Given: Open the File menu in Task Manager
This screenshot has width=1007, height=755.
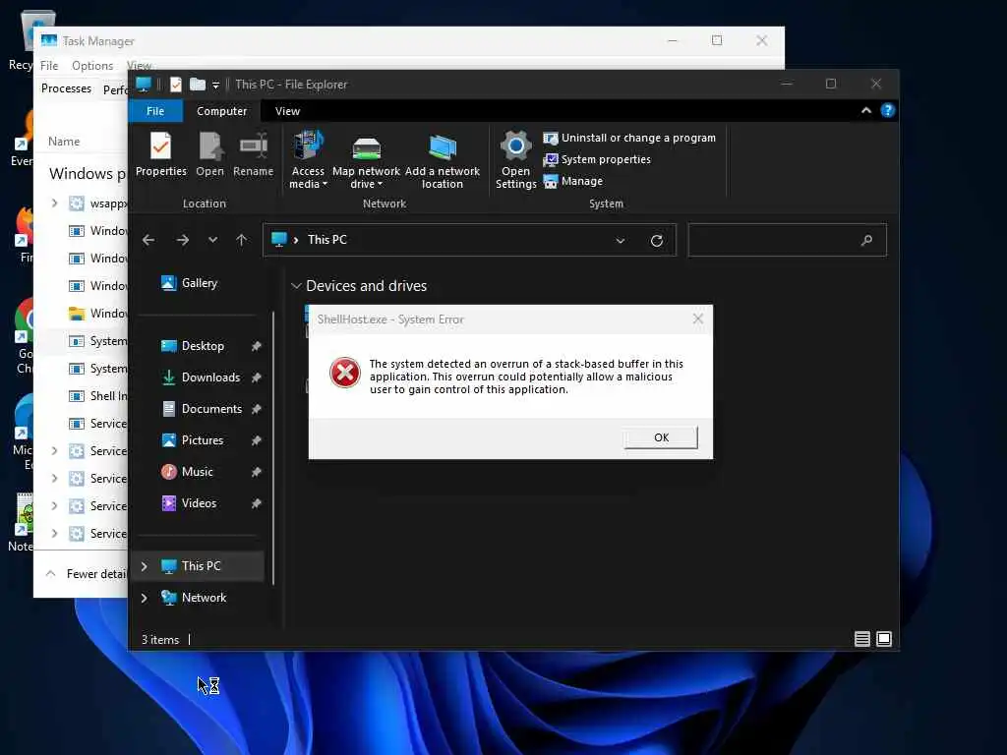Looking at the screenshot, I should point(49,66).
